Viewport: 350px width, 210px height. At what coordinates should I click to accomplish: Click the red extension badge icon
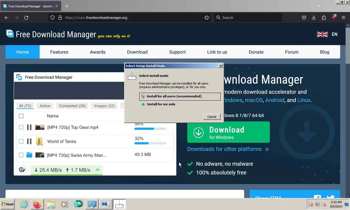(334, 17)
